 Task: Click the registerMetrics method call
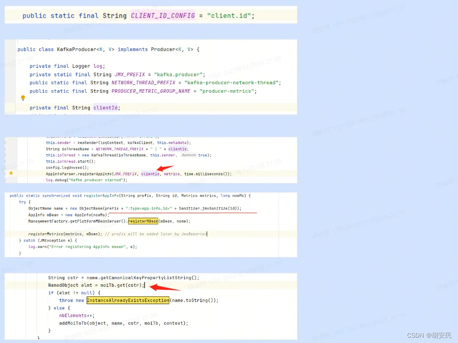[46, 234]
